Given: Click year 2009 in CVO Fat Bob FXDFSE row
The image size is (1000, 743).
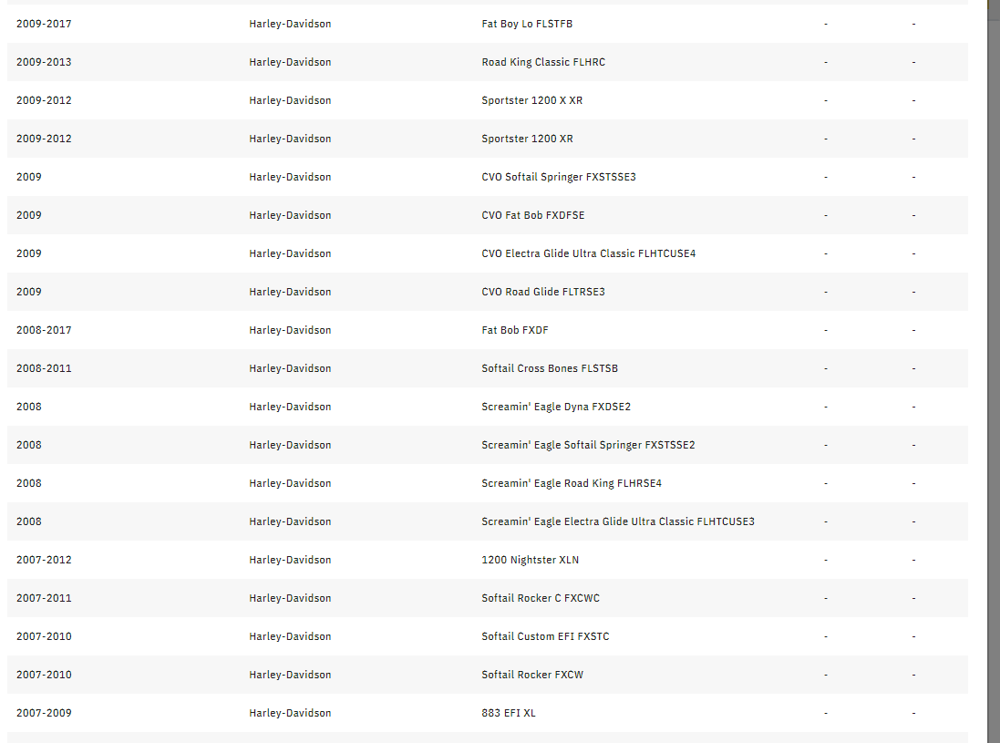Looking at the screenshot, I should [x=28, y=215].
